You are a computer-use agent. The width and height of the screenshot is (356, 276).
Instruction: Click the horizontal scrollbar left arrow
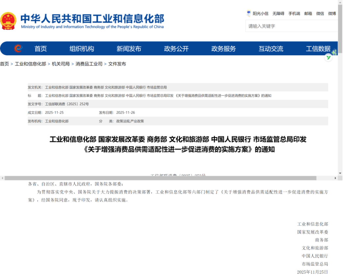pyautogui.click(x=2, y=178)
